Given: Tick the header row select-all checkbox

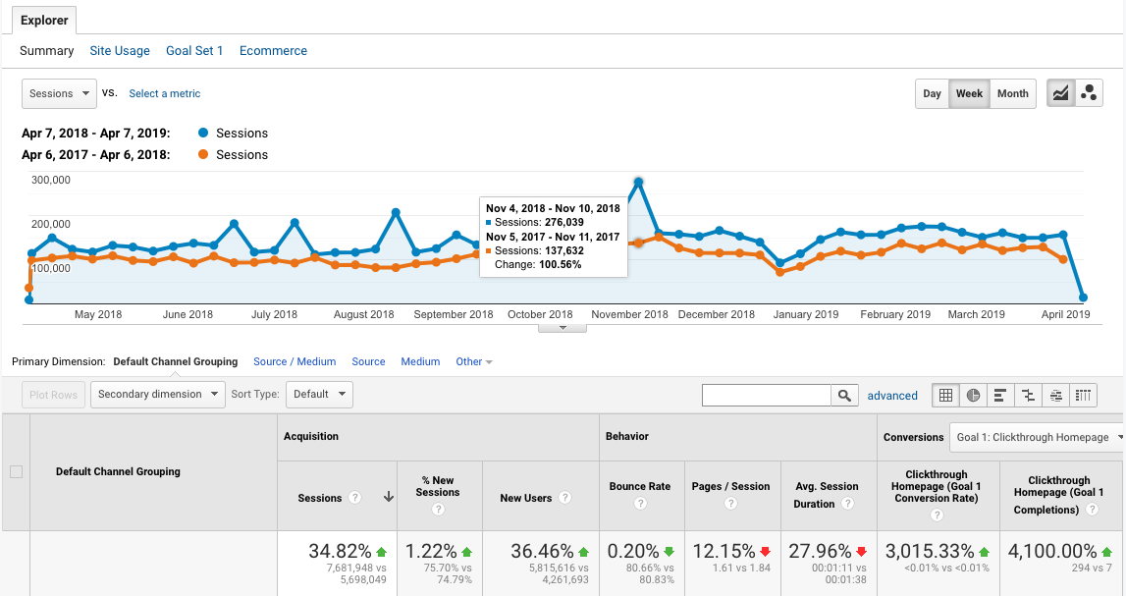Looking at the screenshot, I should pyautogui.click(x=16, y=471).
